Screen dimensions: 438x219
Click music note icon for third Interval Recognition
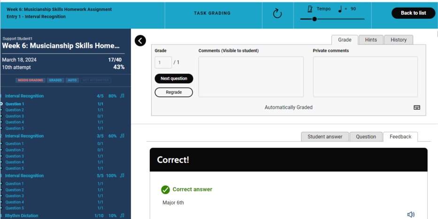coord(122,176)
